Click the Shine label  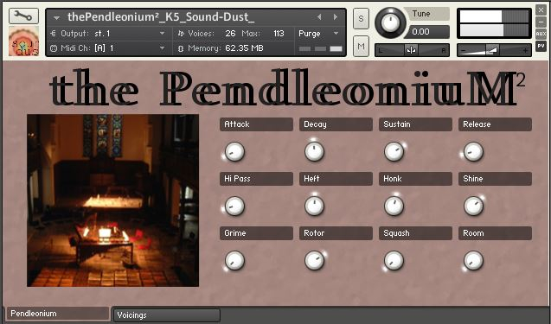[x=495, y=179]
